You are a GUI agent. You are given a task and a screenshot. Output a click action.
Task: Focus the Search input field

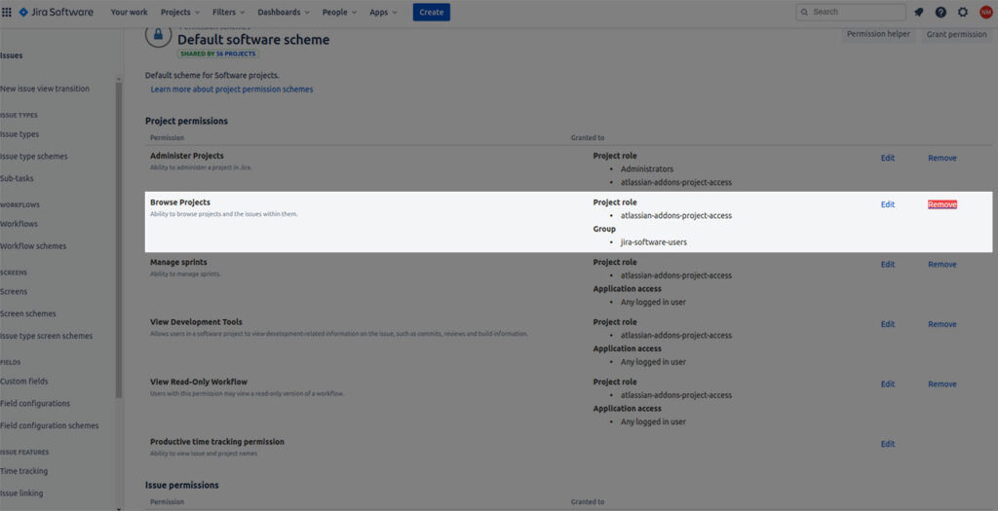coord(851,12)
